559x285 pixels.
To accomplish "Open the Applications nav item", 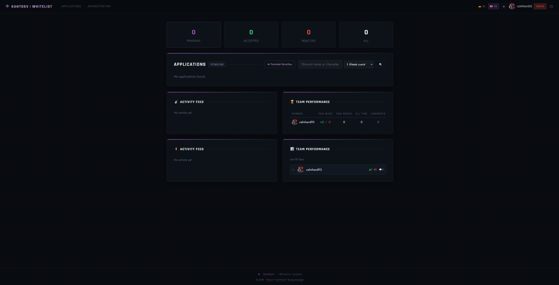I will pos(71,6).
